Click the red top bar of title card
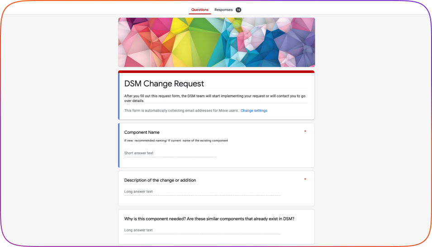 click(216, 72)
